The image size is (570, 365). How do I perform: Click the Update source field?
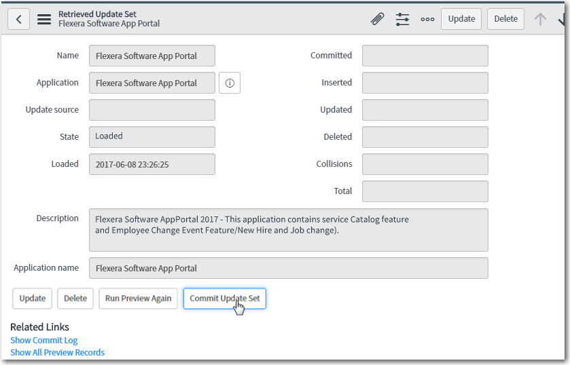pos(152,110)
